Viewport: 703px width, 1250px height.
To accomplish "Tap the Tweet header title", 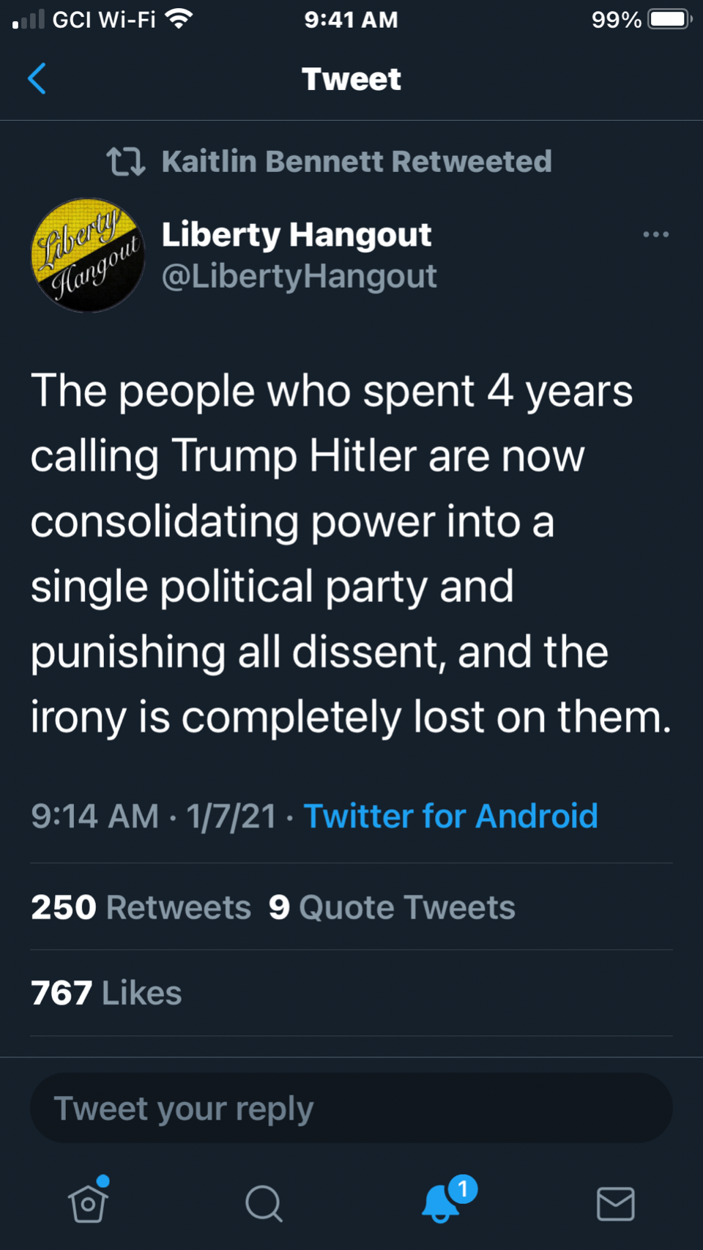I will point(351,79).
